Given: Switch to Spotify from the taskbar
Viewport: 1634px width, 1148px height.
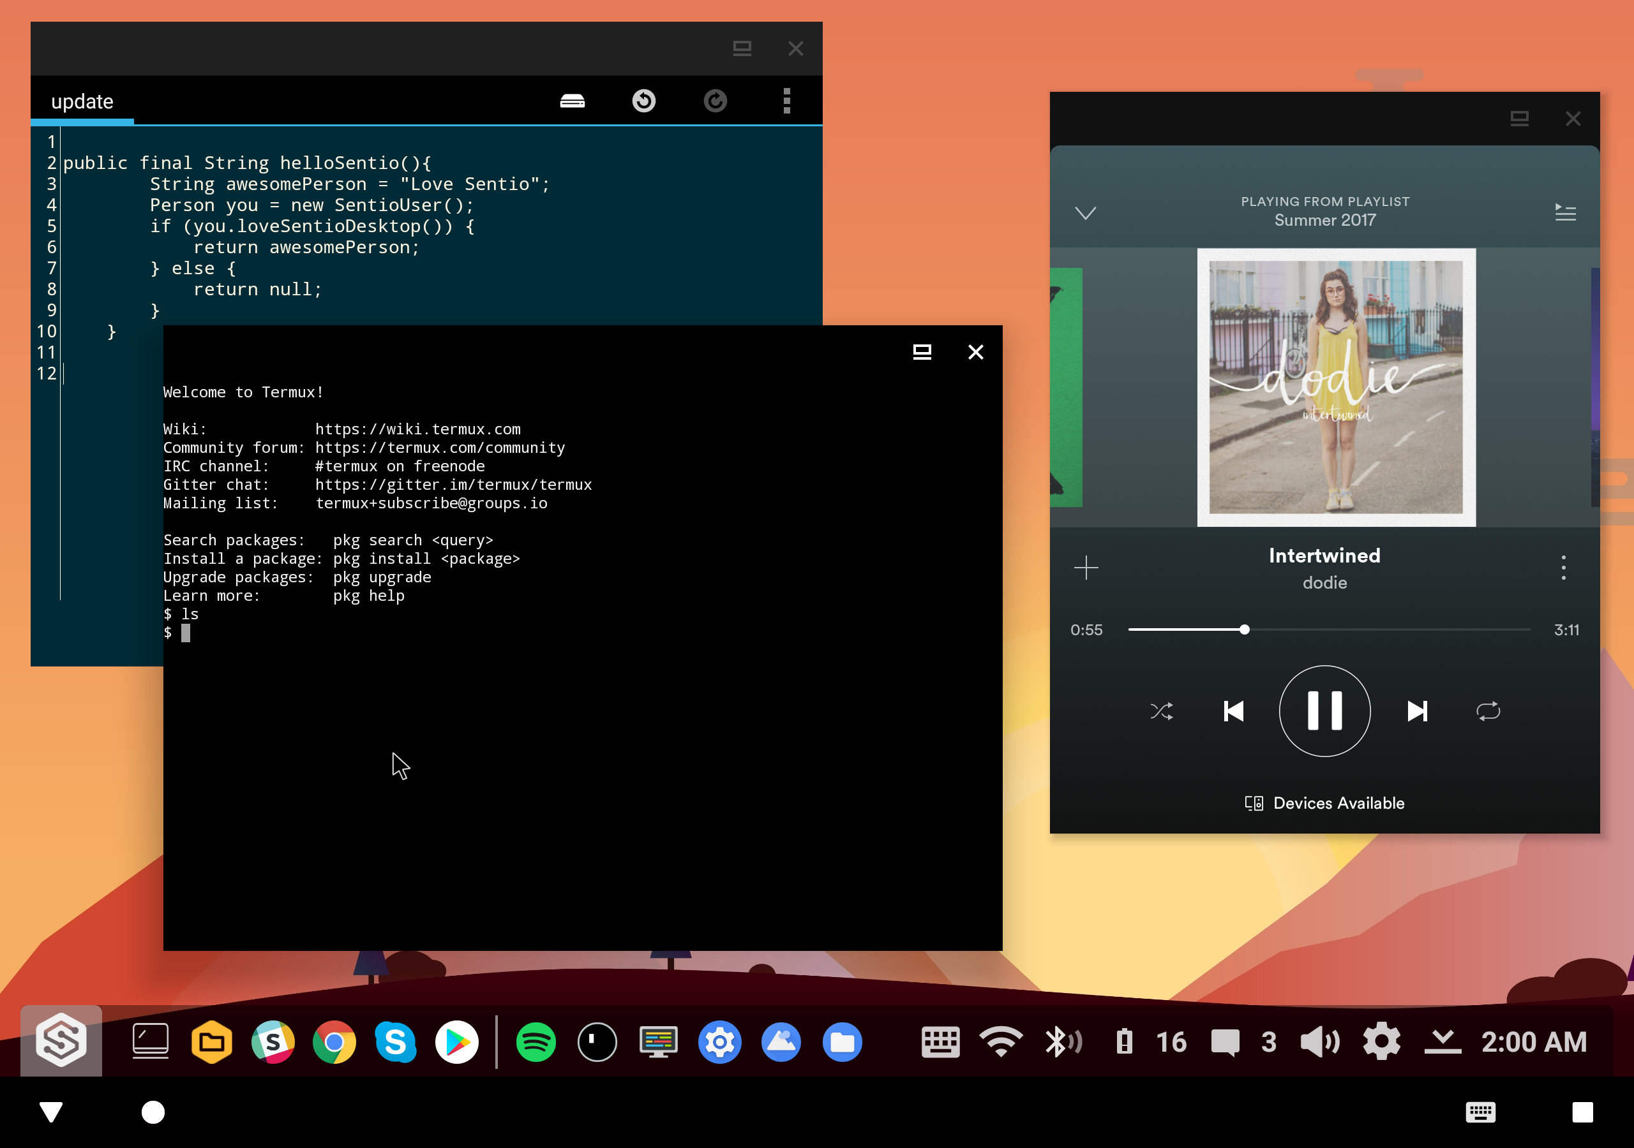Looking at the screenshot, I should tap(535, 1042).
